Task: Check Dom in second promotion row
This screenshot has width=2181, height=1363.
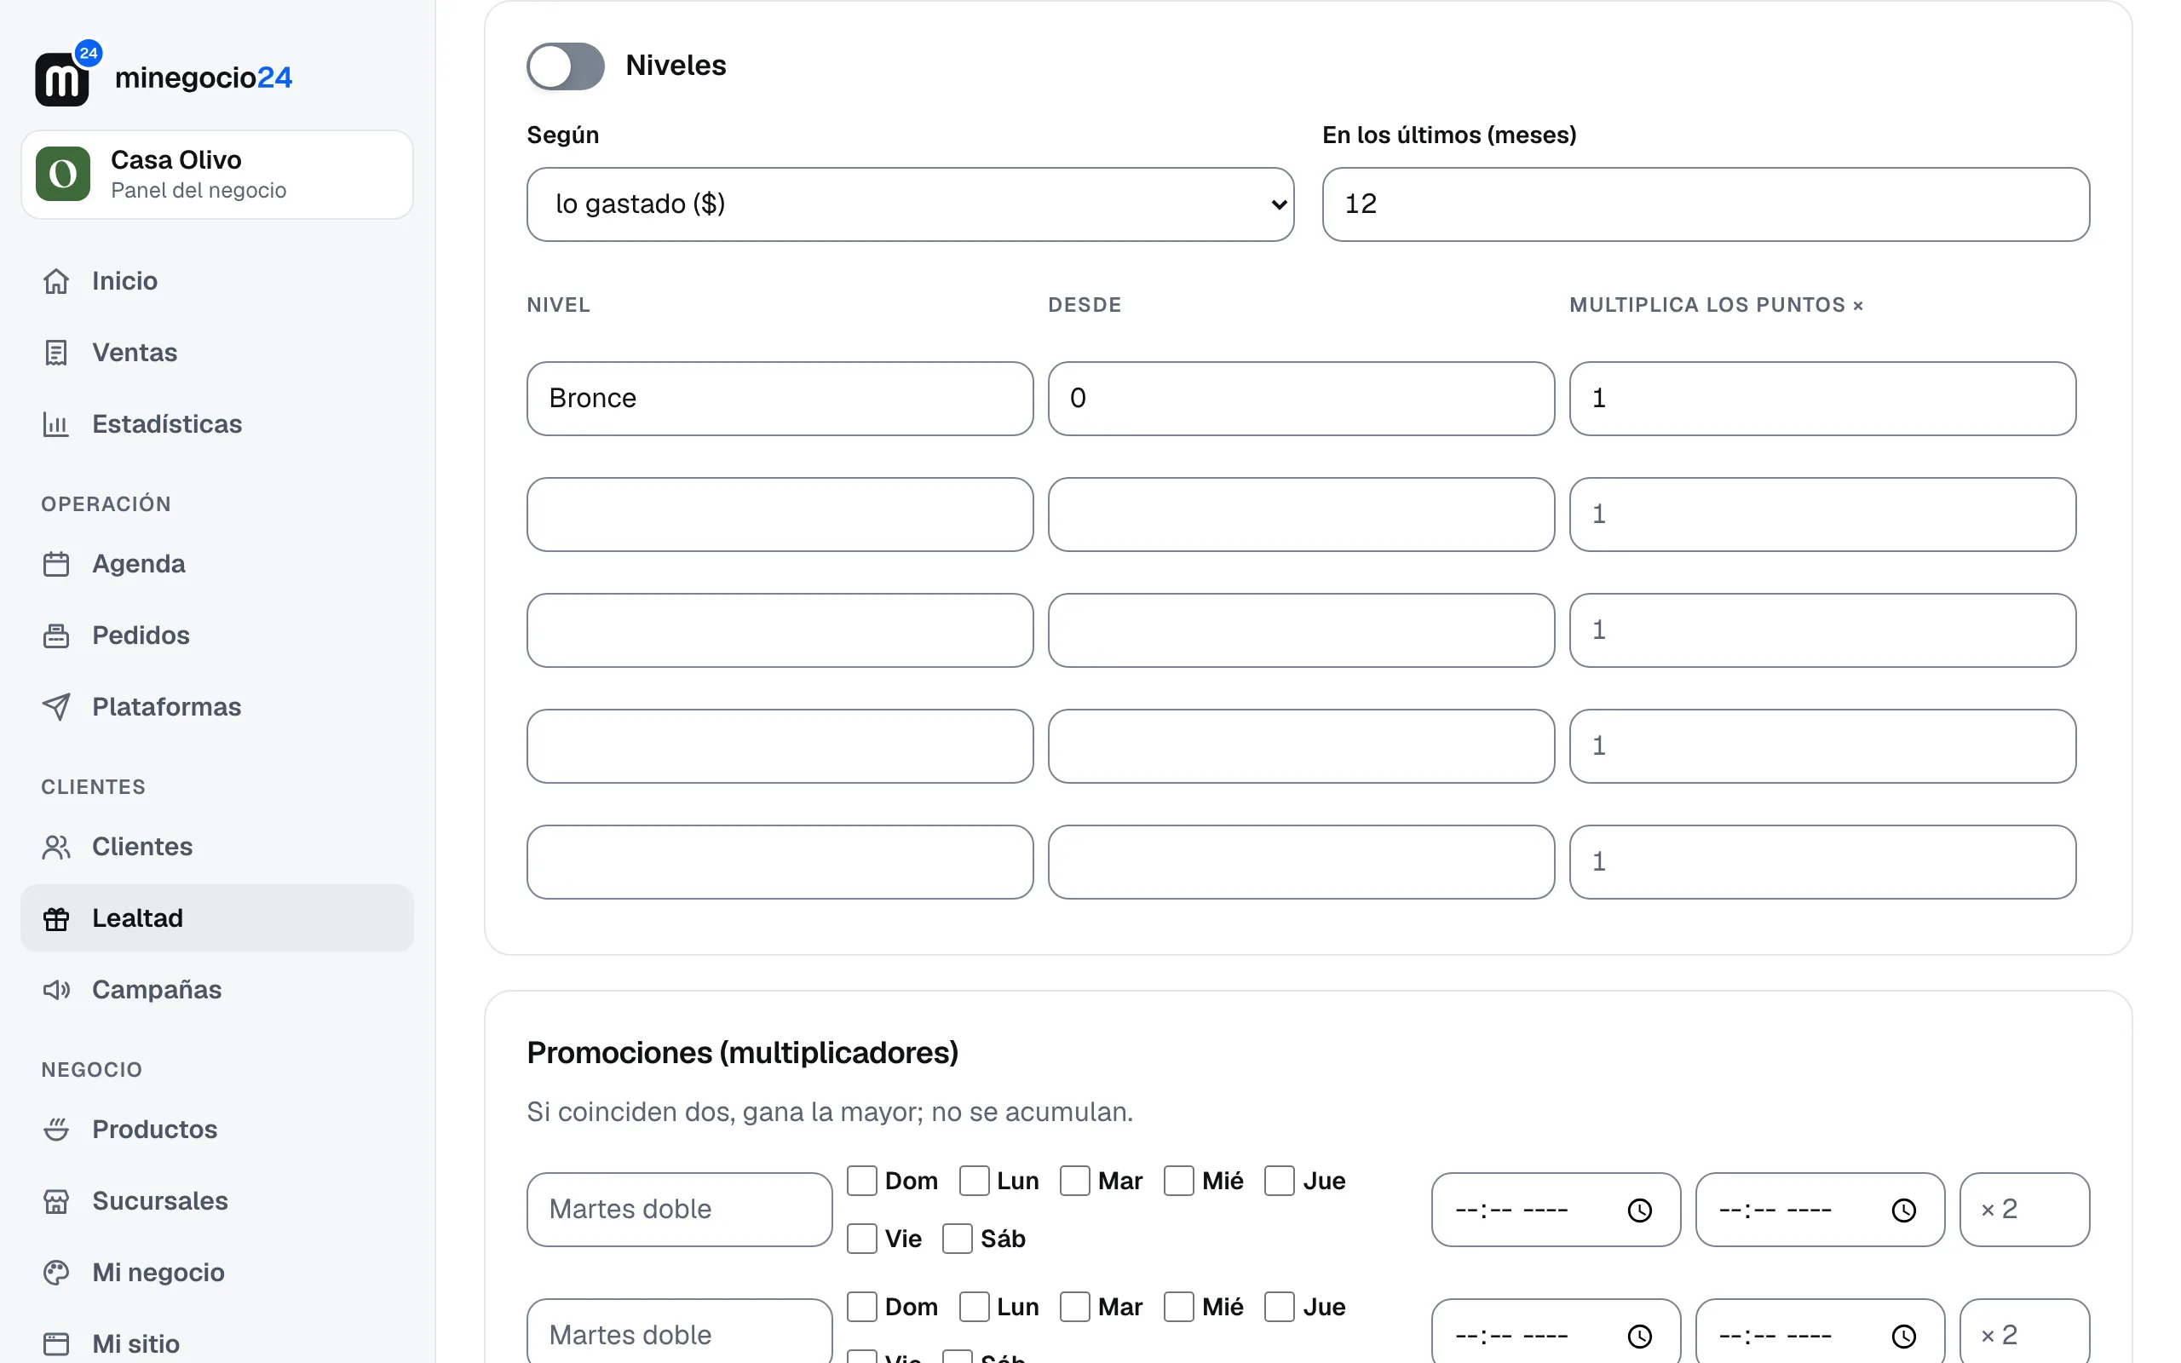Action: [x=861, y=1307]
